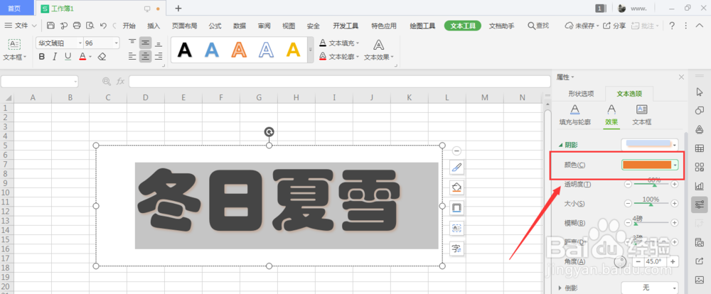
Task: Switch to the 公式 ribbon tab
Action: (x=215, y=26)
